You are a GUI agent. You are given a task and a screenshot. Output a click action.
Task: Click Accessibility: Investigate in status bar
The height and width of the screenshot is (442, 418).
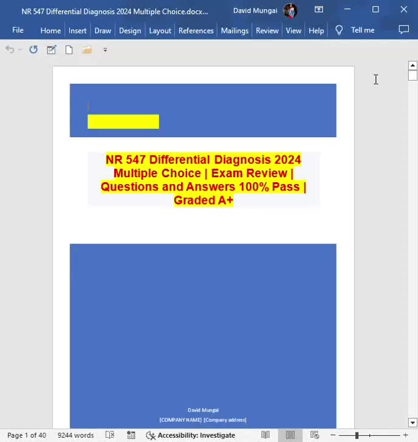point(191,435)
